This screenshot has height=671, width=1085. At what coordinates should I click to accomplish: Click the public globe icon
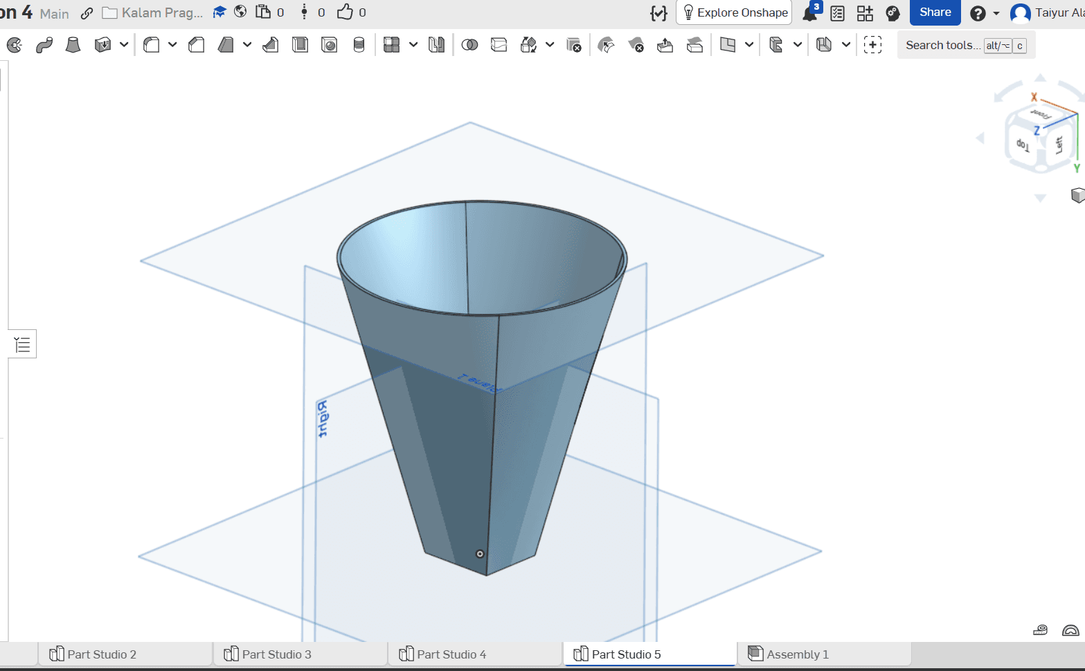[240, 12]
